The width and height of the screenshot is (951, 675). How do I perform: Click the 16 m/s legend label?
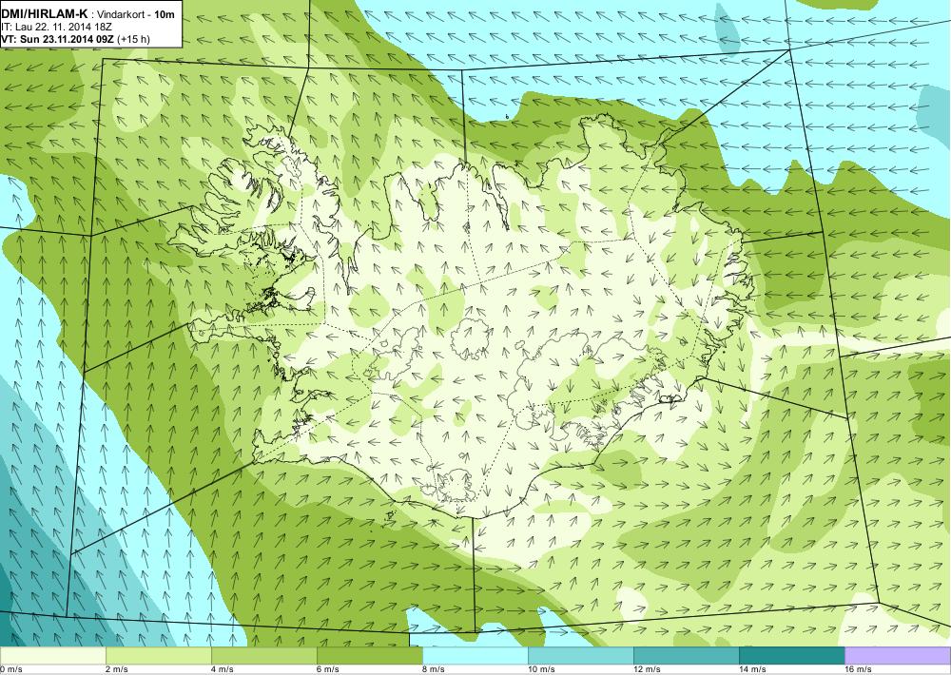pyautogui.click(x=858, y=669)
